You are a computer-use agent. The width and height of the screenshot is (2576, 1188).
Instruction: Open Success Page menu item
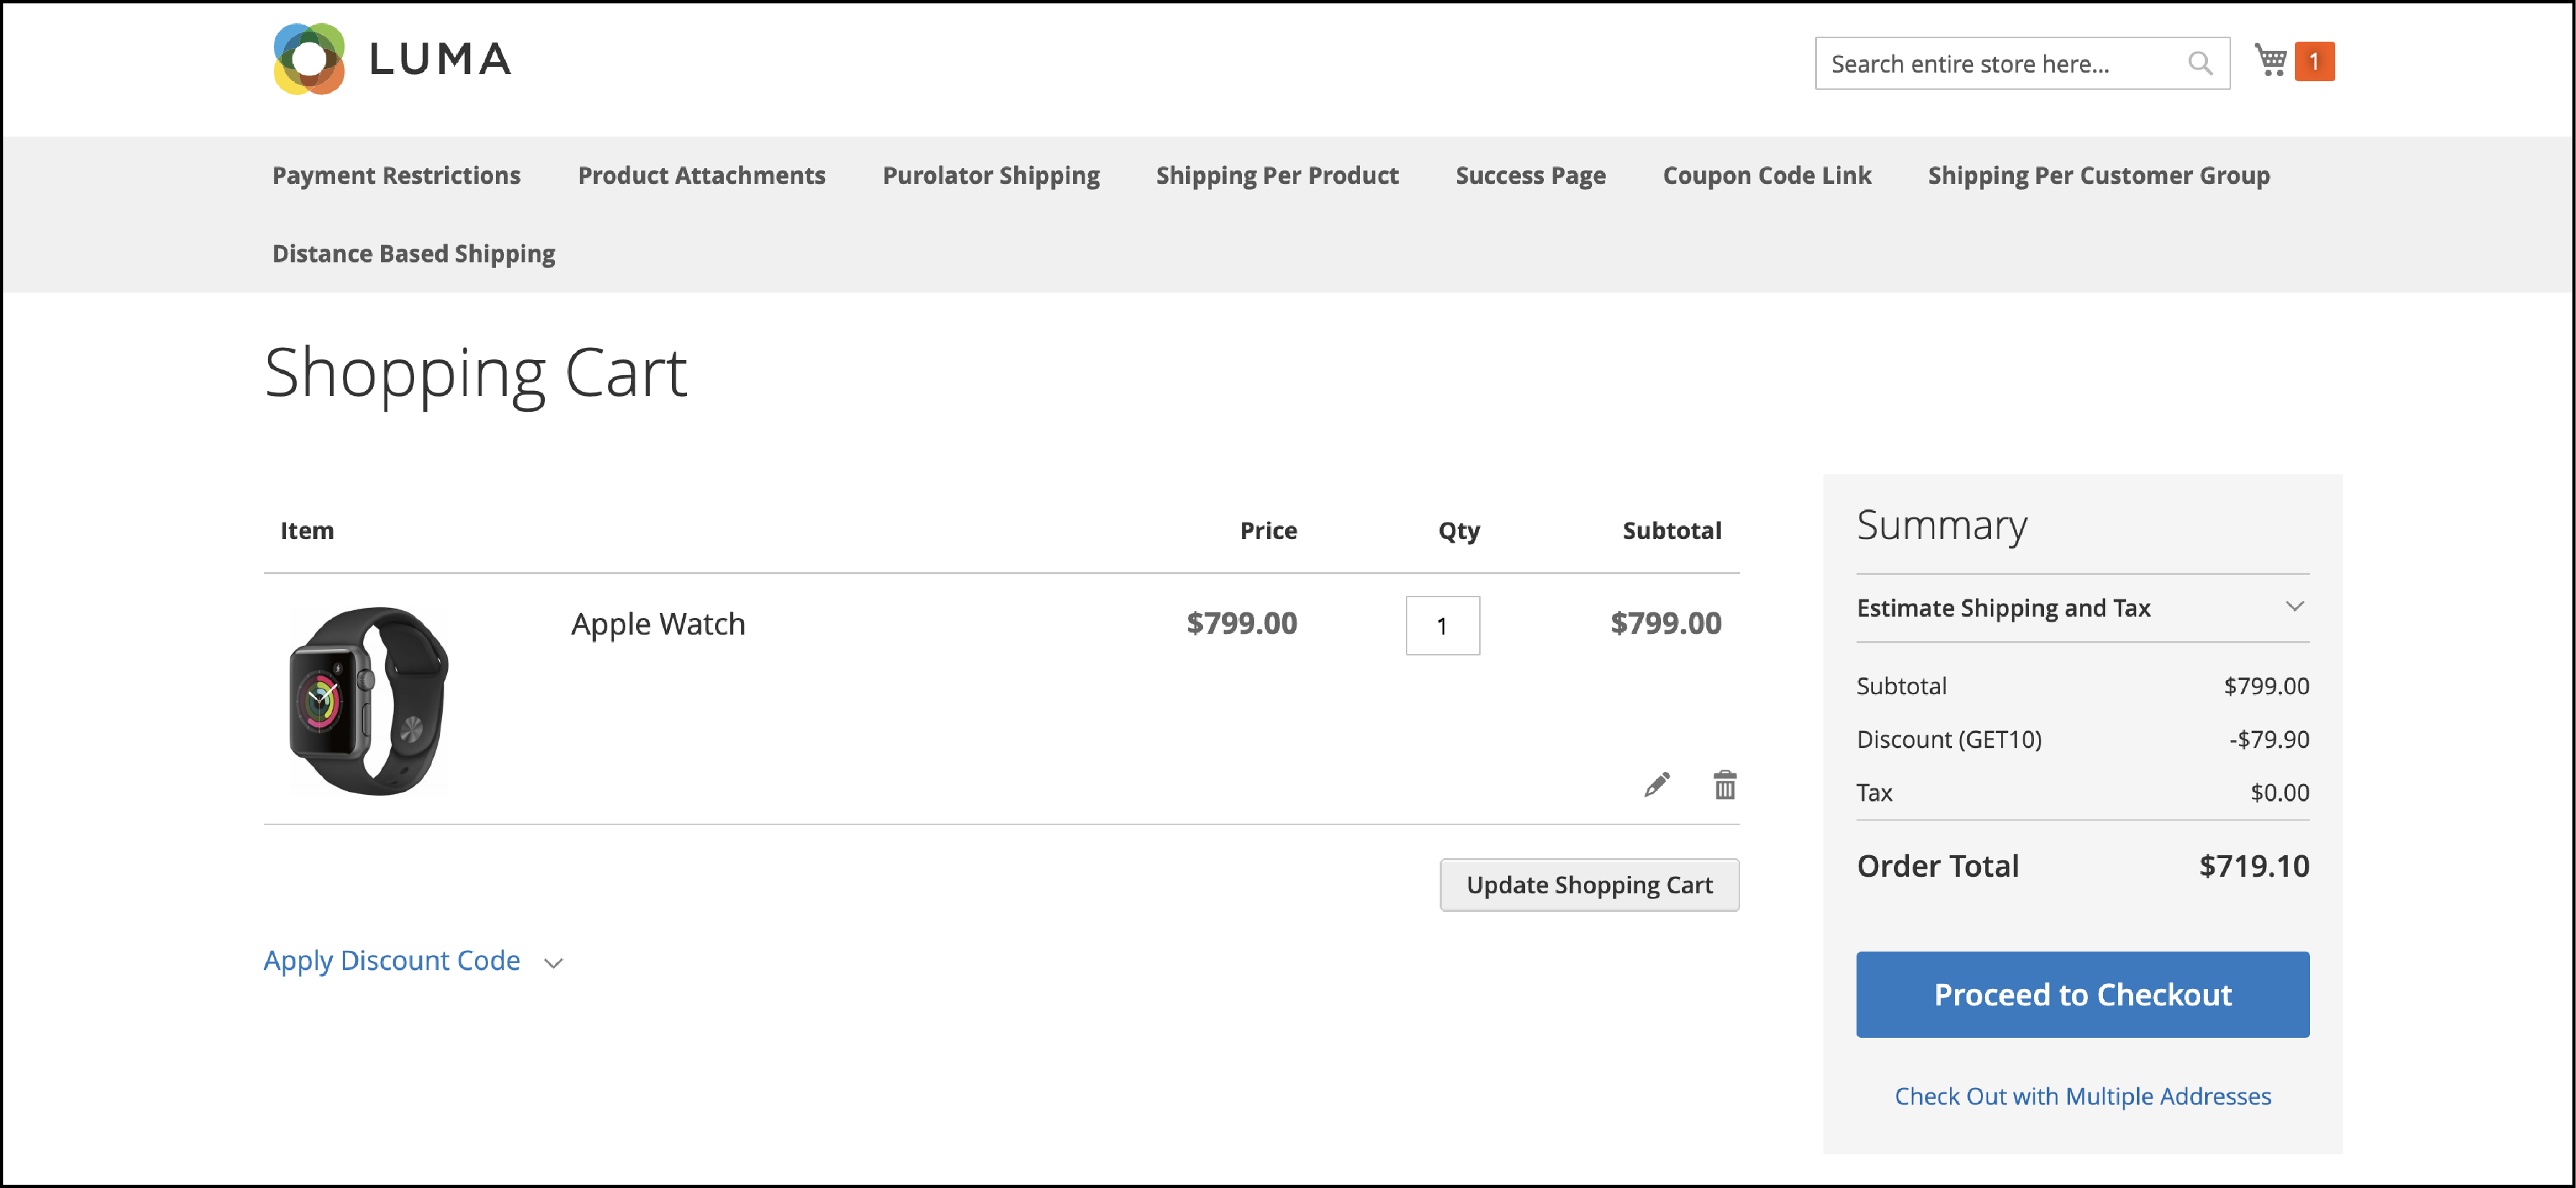(1530, 176)
